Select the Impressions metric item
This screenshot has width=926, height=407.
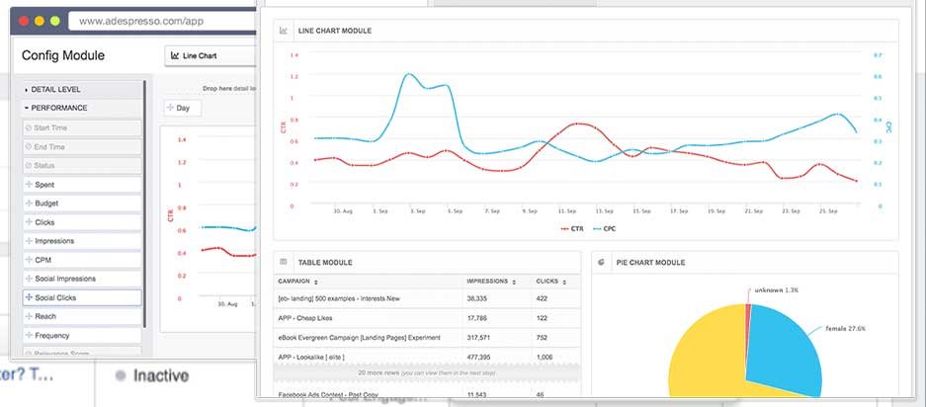[83, 241]
